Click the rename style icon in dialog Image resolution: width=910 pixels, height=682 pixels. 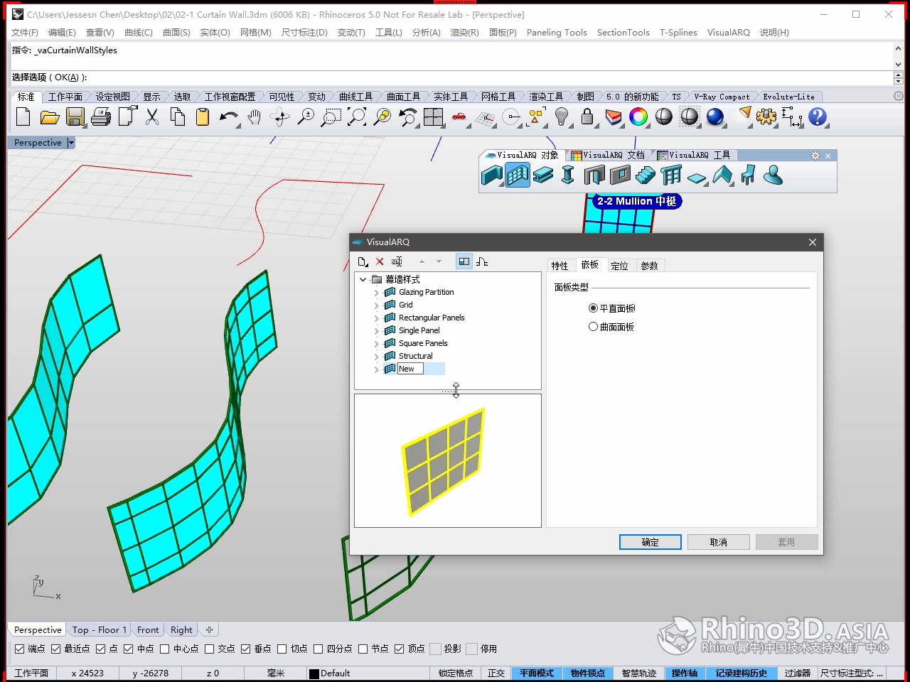[x=397, y=261]
